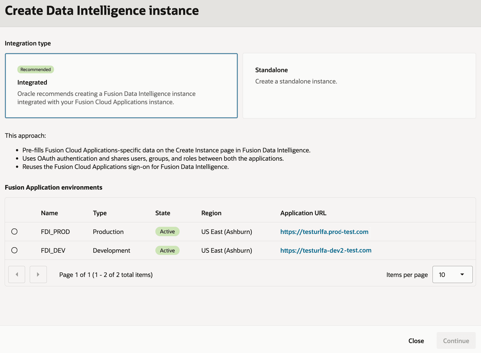Click US East (Ashburn) in FDI_PROD row

click(x=226, y=232)
